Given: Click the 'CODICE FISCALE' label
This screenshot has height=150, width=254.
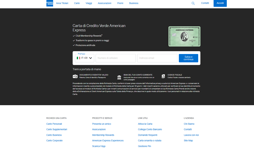Looking at the screenshot, I should tap(175, 75).
